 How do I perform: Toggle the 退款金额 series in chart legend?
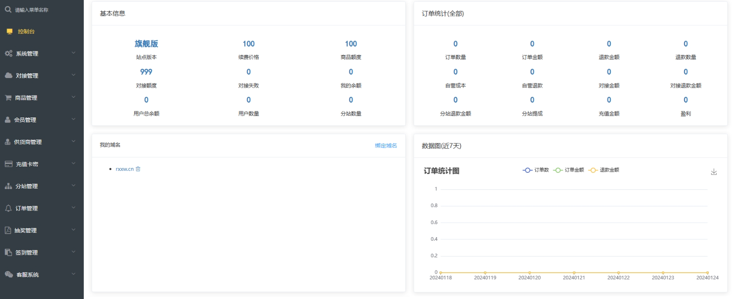(x=604, y=170)
